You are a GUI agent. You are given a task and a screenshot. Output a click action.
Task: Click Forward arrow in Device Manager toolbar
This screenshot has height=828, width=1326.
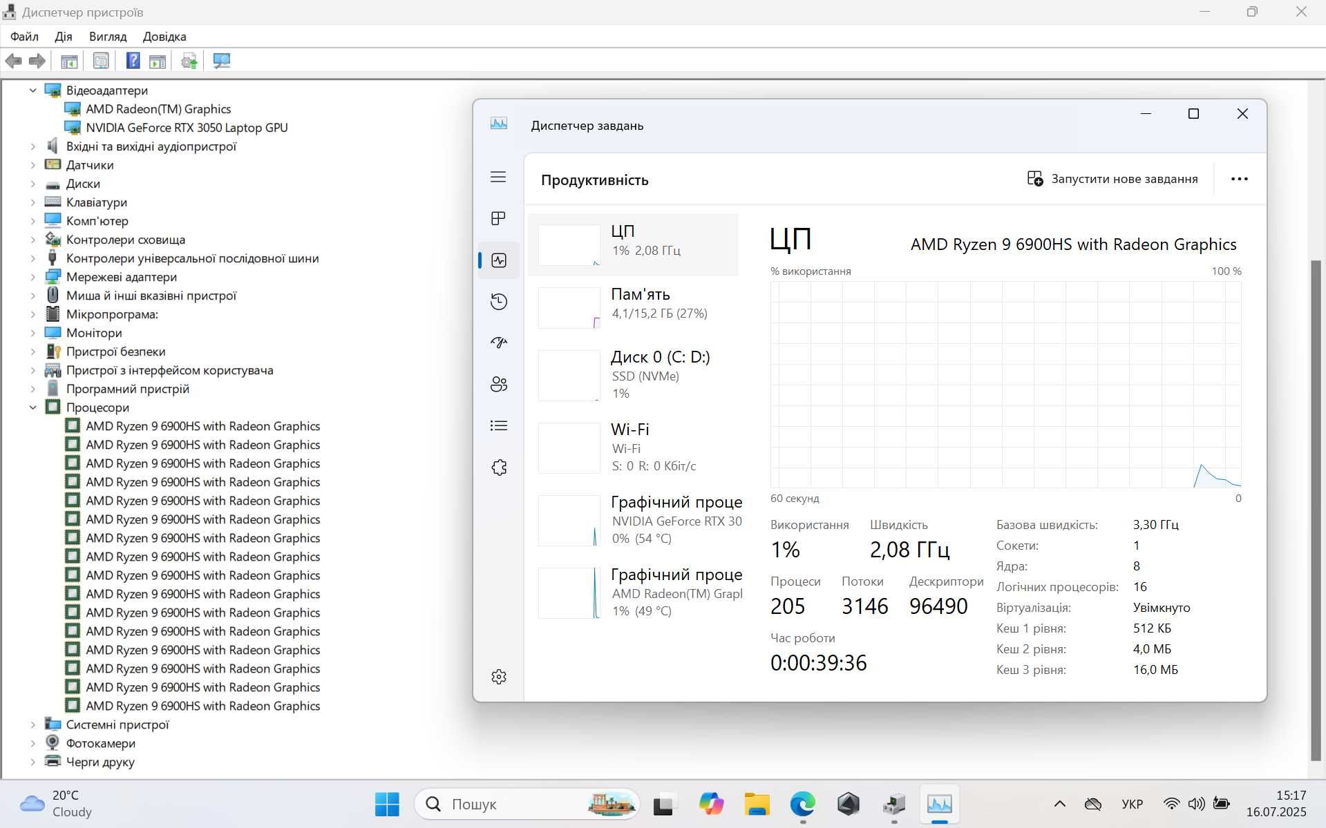pos(37,61)
